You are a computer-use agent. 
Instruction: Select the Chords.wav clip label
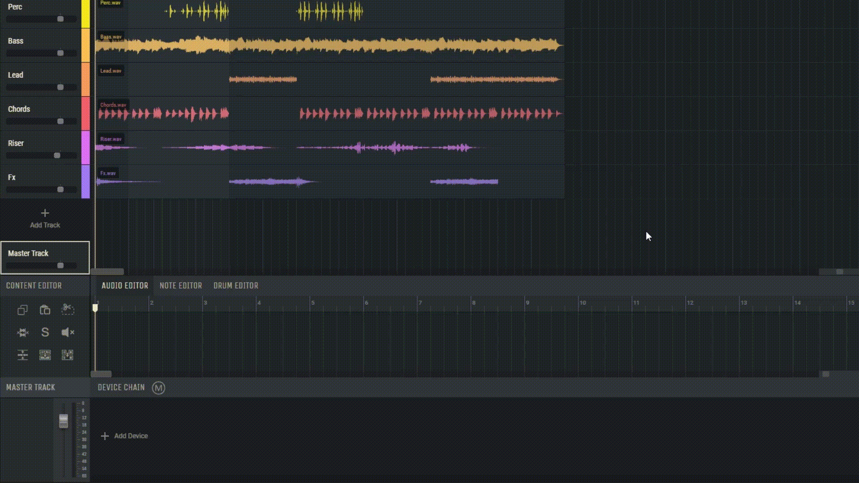point(113,105)
